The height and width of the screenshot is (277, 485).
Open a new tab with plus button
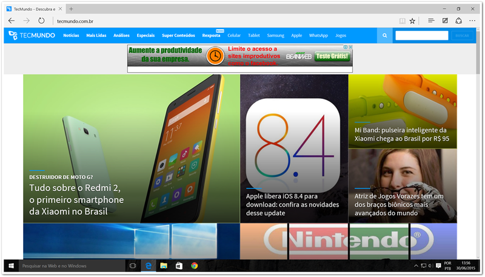[71, 9]
